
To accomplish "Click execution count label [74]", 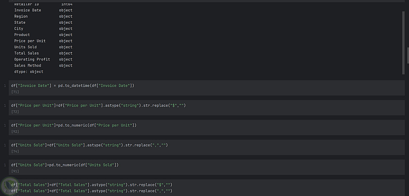I will coord(15,151).
